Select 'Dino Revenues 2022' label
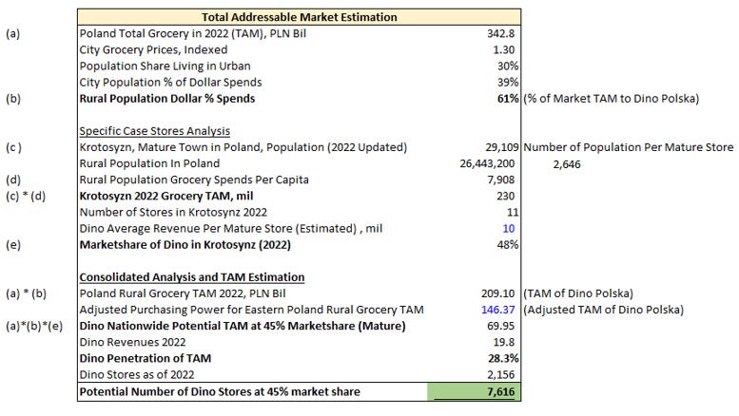739x416 pixels. point(132,342)
